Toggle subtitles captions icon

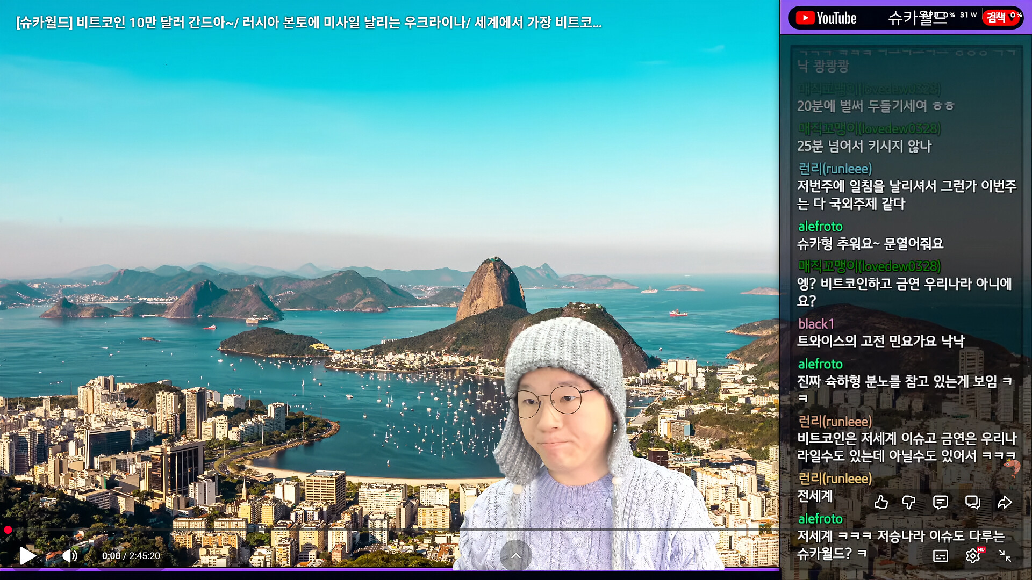tap(940, 556)
